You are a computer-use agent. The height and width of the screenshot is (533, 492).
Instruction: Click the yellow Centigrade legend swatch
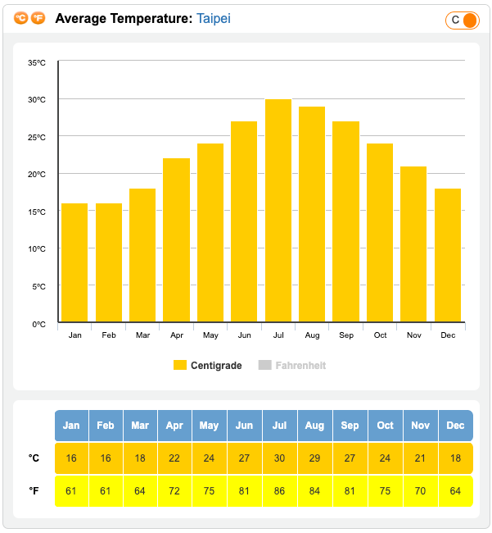tap(180, 365)
